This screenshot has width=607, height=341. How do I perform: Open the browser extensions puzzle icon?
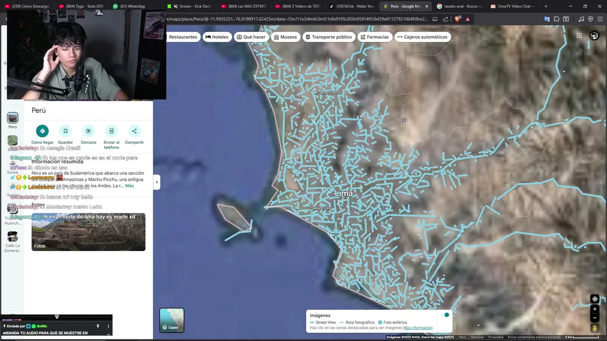(556, 19)
